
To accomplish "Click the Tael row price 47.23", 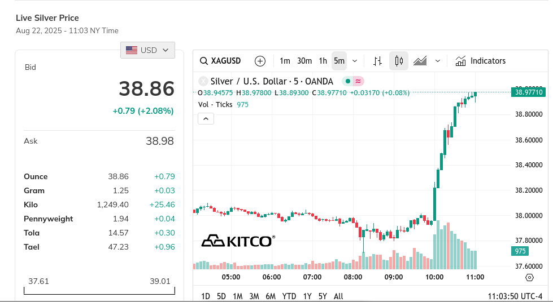I will point(118,247).
